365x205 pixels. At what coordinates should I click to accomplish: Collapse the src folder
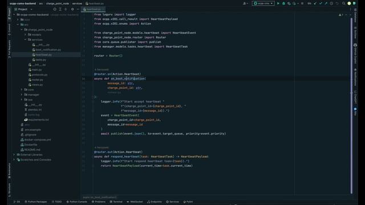pos(18,24)
